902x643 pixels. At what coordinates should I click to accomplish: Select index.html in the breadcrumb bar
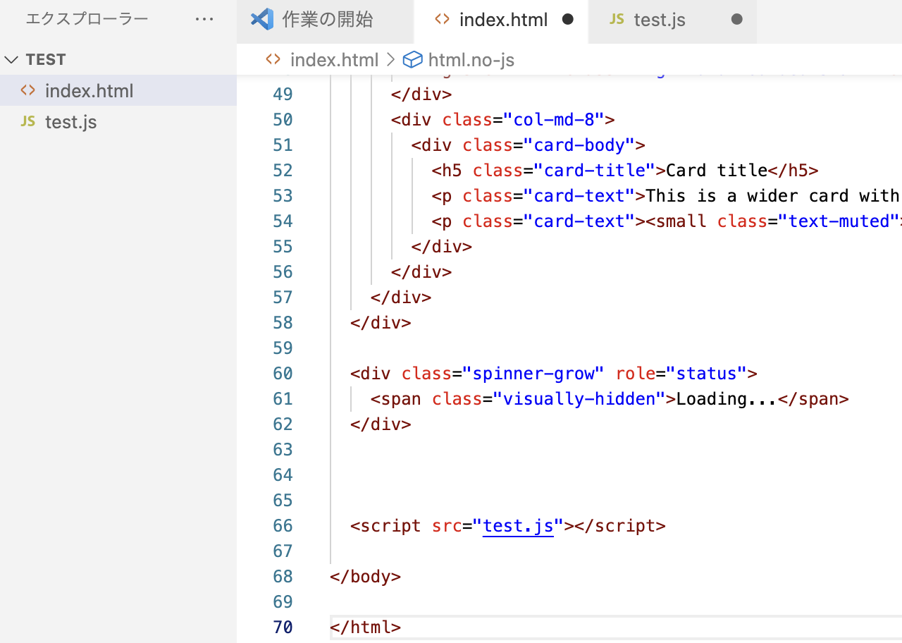[x=334, y=60]
